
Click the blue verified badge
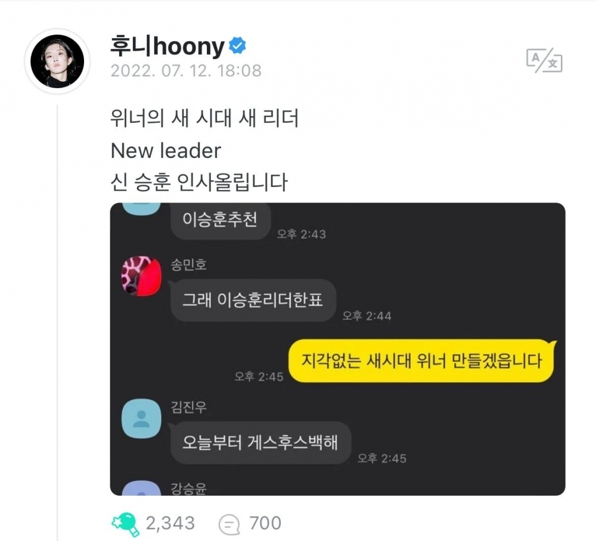[237, 46]
